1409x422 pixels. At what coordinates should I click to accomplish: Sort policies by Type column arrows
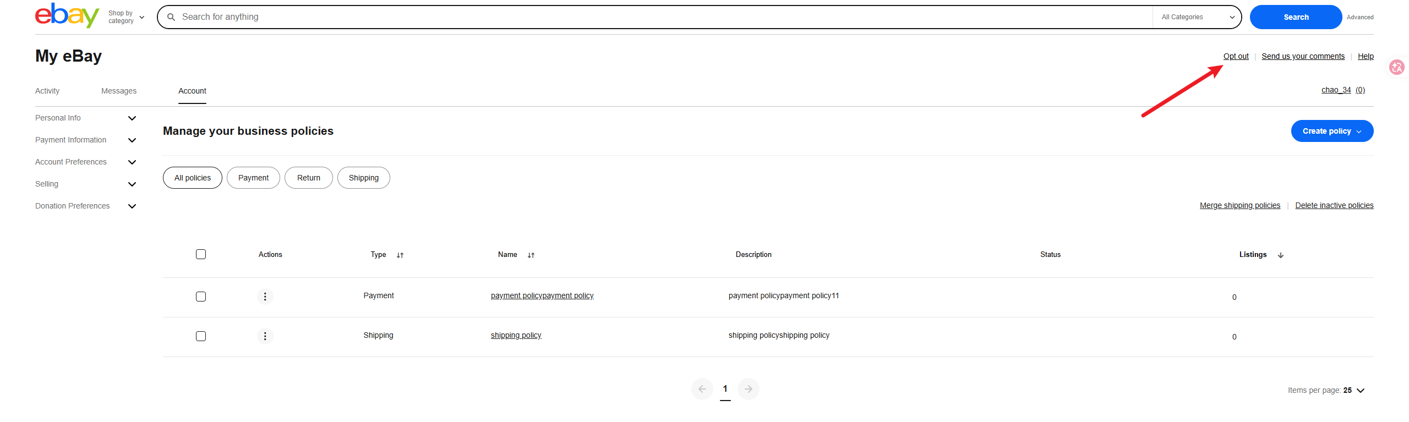400,255
